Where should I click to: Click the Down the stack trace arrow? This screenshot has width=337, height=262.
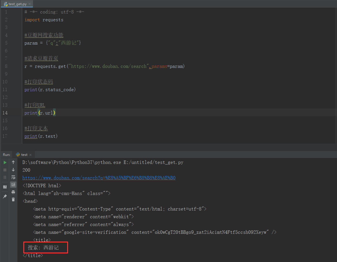(x=13, y=170)
